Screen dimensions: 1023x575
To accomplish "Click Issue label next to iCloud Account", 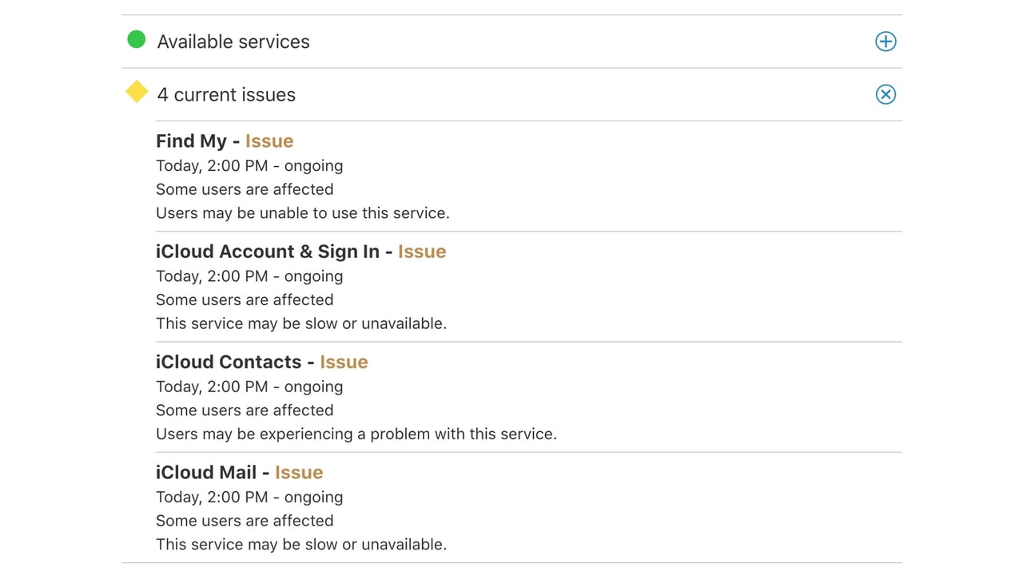I will [422, 252].
